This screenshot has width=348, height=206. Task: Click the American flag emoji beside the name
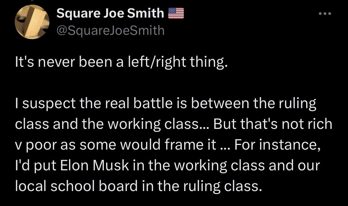pos(176,13)
